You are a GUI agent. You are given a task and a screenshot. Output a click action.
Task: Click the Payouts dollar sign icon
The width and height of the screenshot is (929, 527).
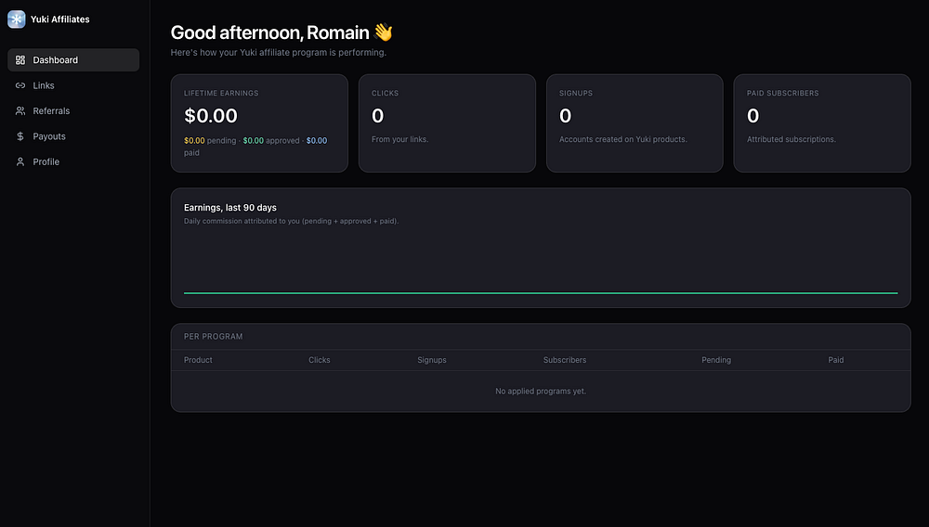pos(20,136)
